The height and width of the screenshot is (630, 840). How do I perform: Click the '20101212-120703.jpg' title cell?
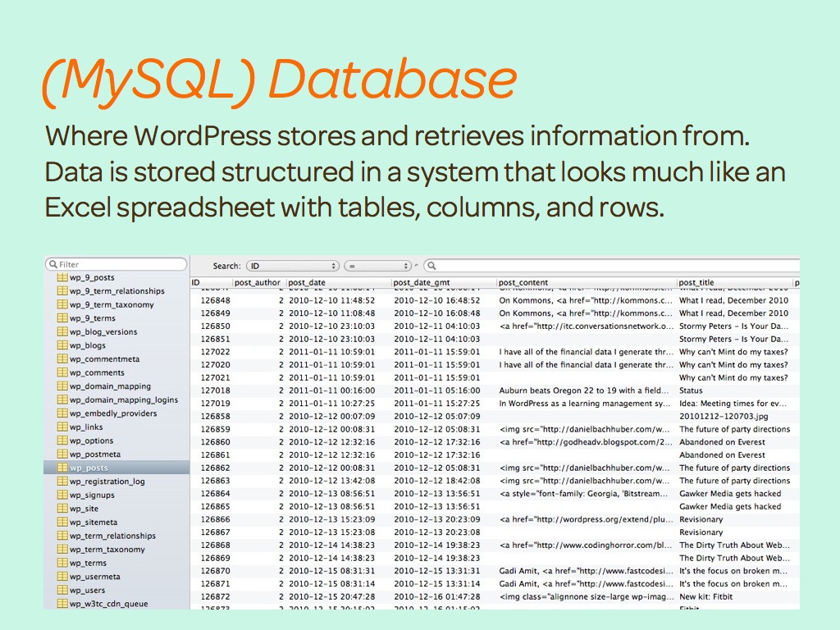pos(724,416)
